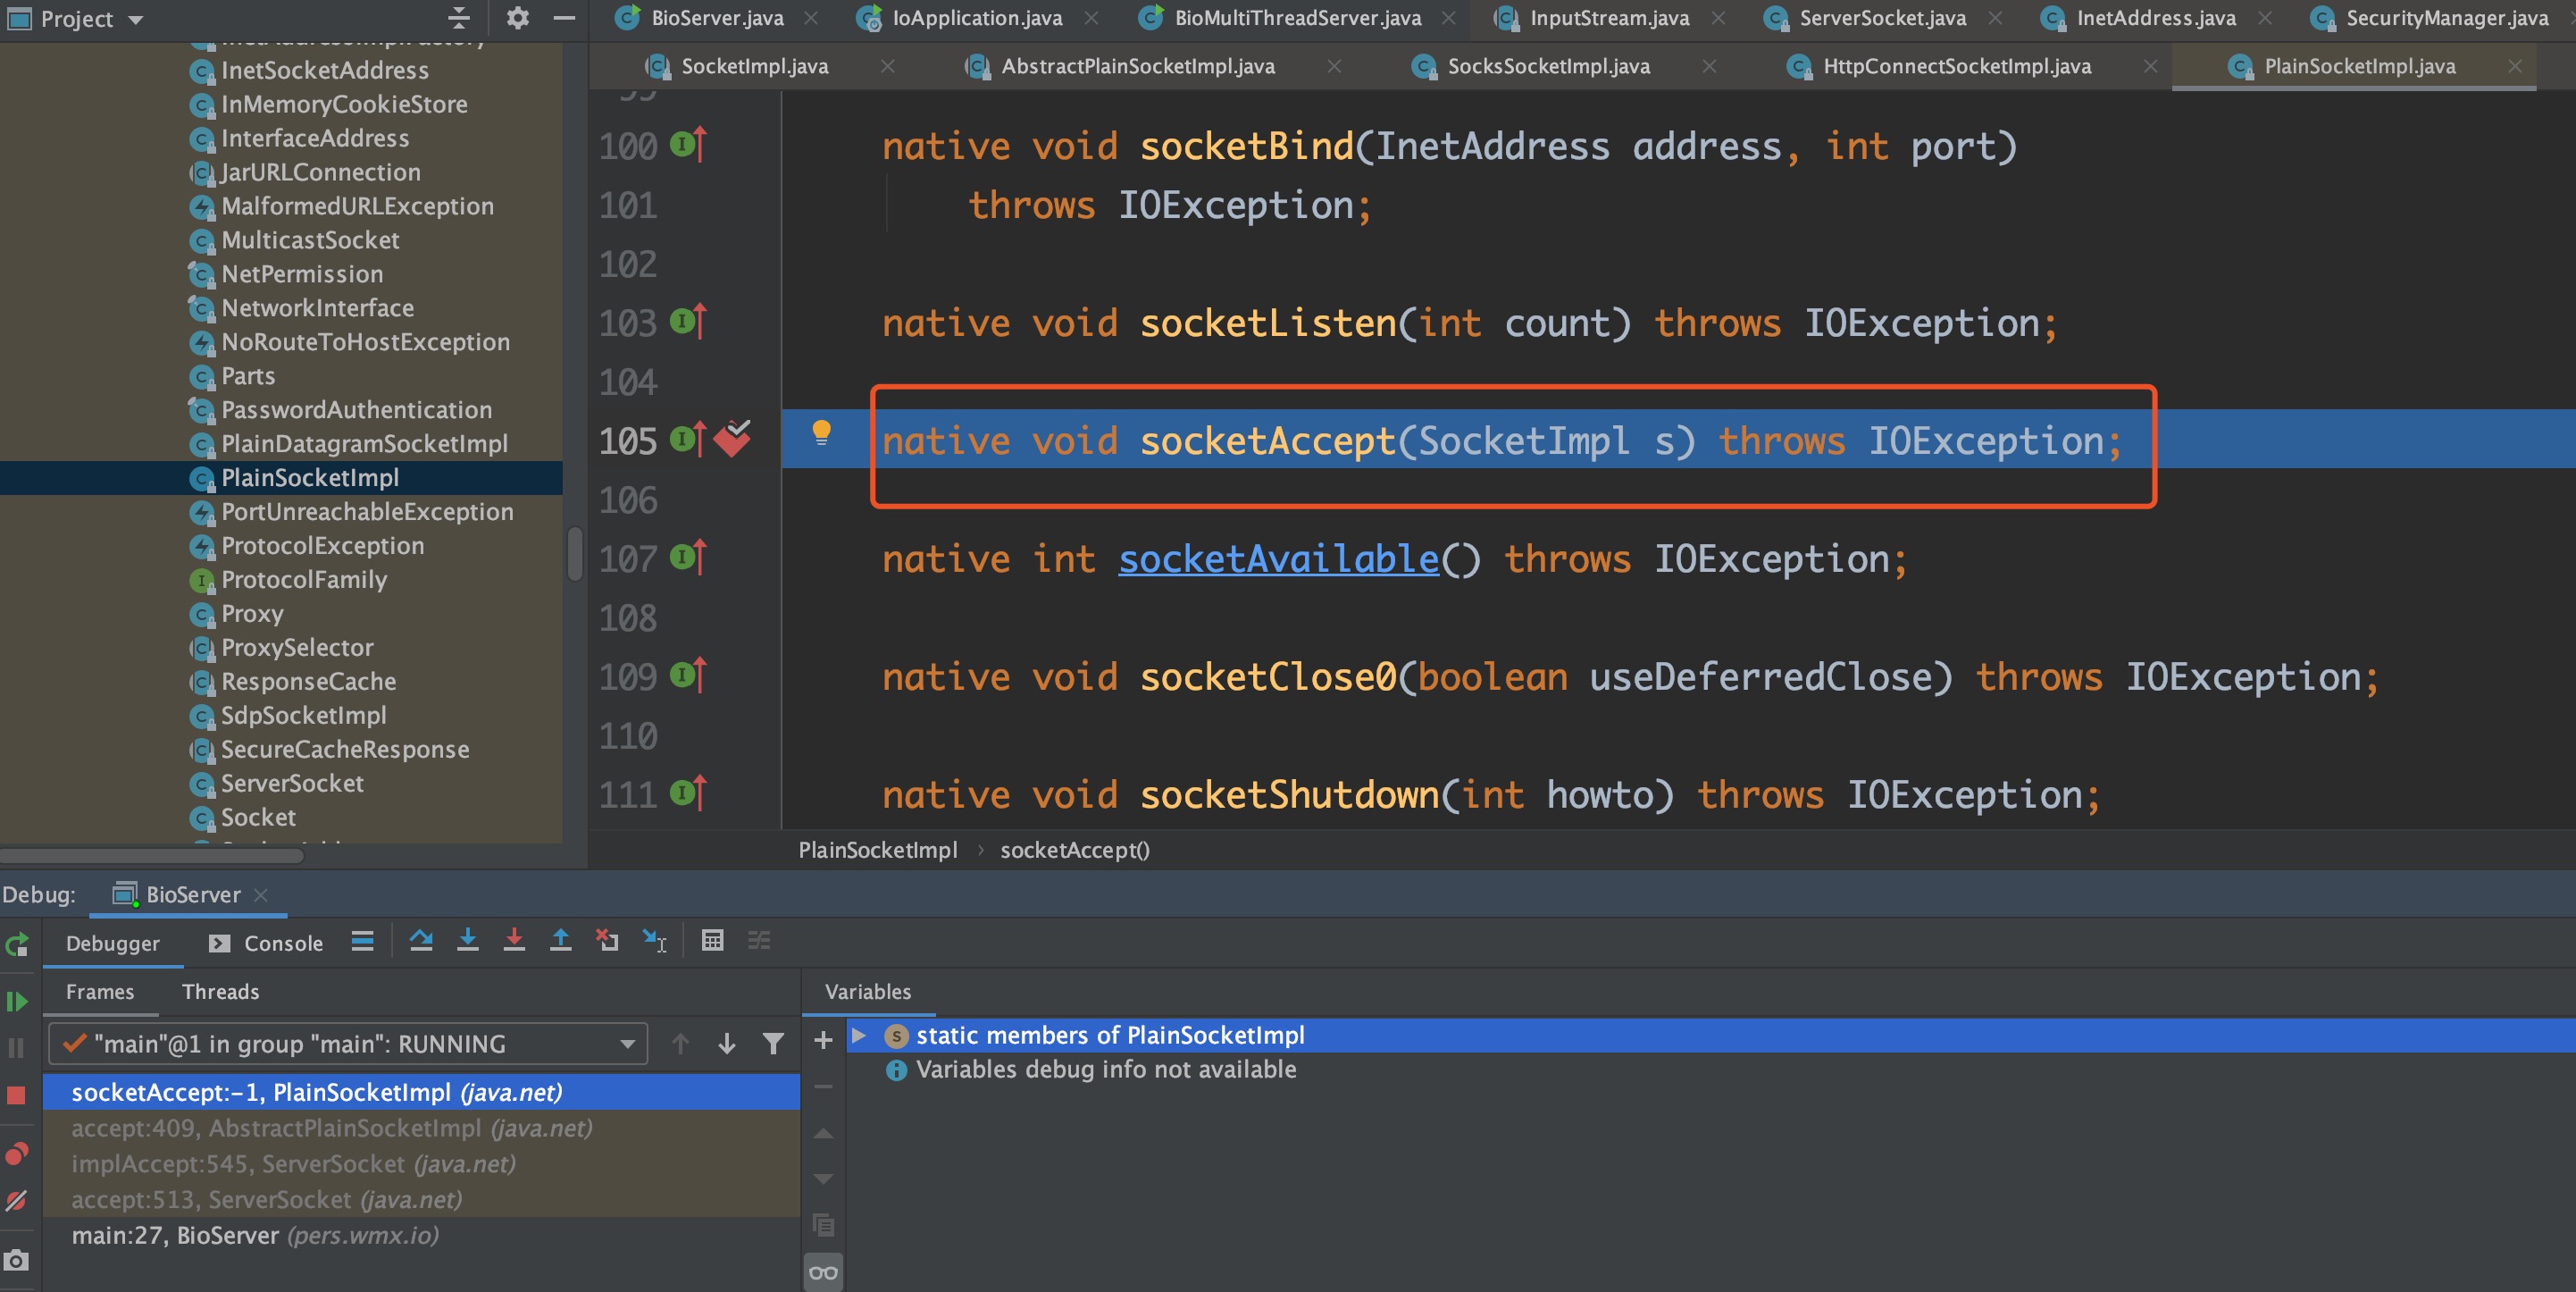Expand static members of PlainSocketImpl

click(x=858, y=1035)
